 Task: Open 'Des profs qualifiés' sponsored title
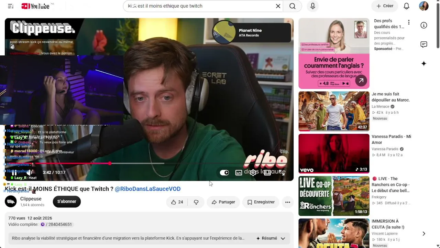click(x=389, y=24)
